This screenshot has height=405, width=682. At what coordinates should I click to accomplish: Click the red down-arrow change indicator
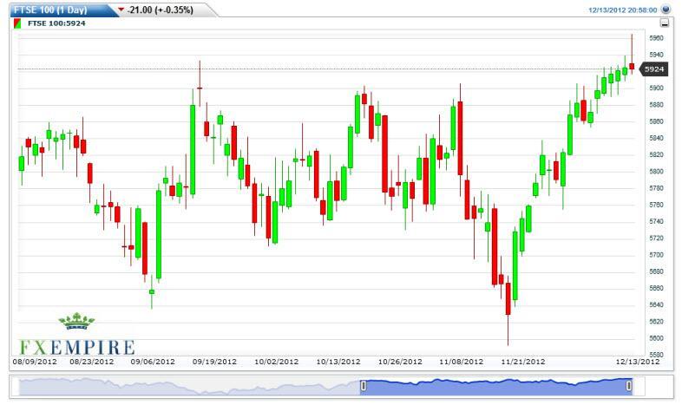[120, 10]
